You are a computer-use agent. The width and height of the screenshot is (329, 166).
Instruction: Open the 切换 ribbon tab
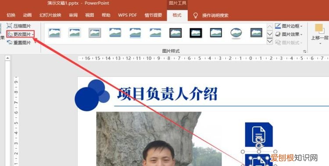pyautogui.click(x=11, y=15)
